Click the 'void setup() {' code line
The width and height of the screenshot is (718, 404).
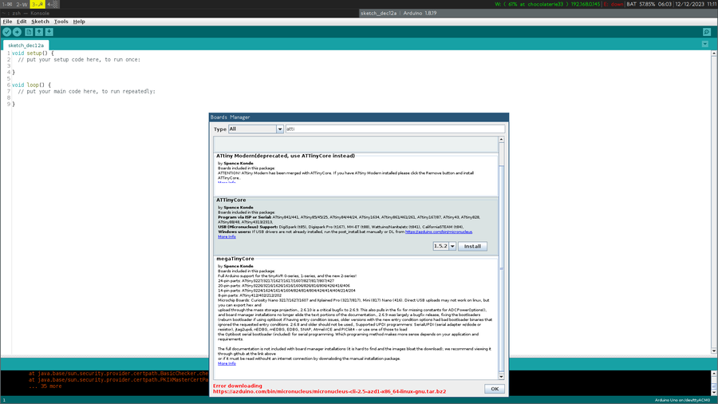tap(33, 53)
